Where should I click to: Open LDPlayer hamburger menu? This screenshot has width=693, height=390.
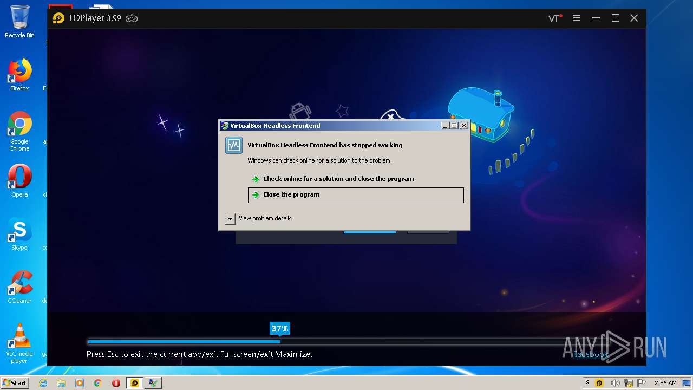pyautogui.click(x=577, y=18)
